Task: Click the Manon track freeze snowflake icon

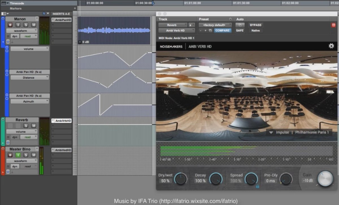Action: pos(8,36)
